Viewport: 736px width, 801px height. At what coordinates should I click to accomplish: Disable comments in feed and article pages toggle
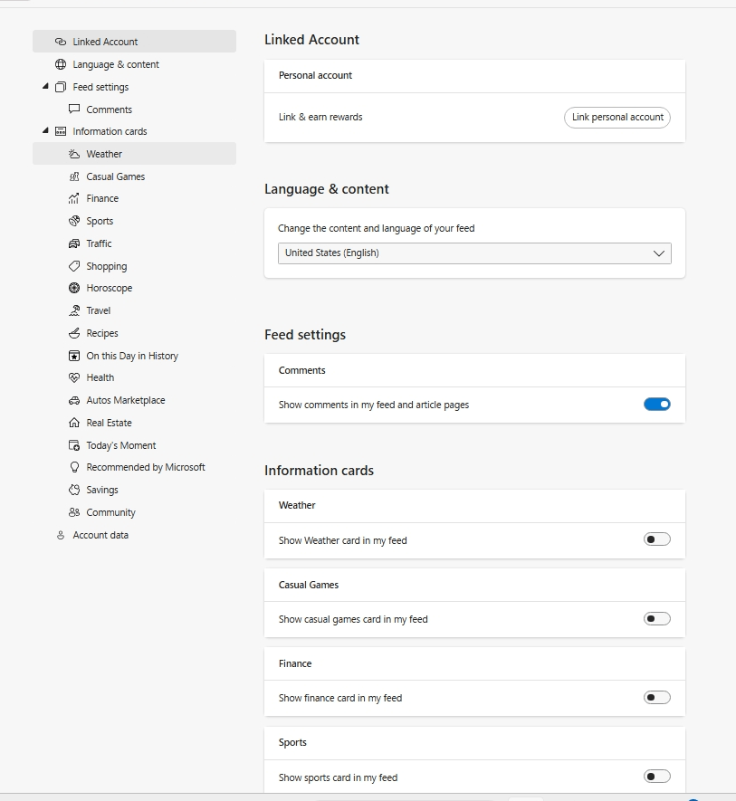[656, 405]
